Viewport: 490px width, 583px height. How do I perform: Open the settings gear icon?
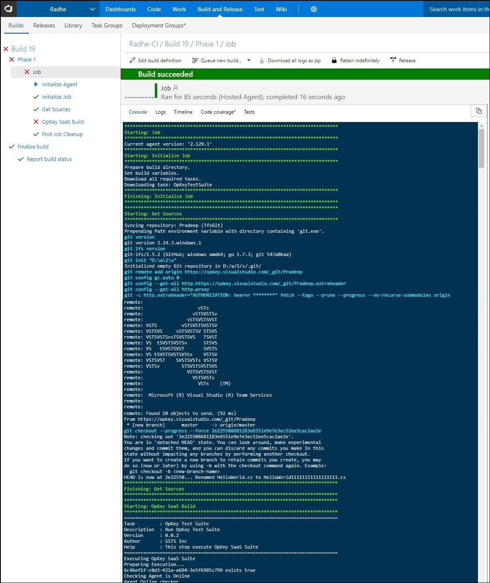coord(314,9)
